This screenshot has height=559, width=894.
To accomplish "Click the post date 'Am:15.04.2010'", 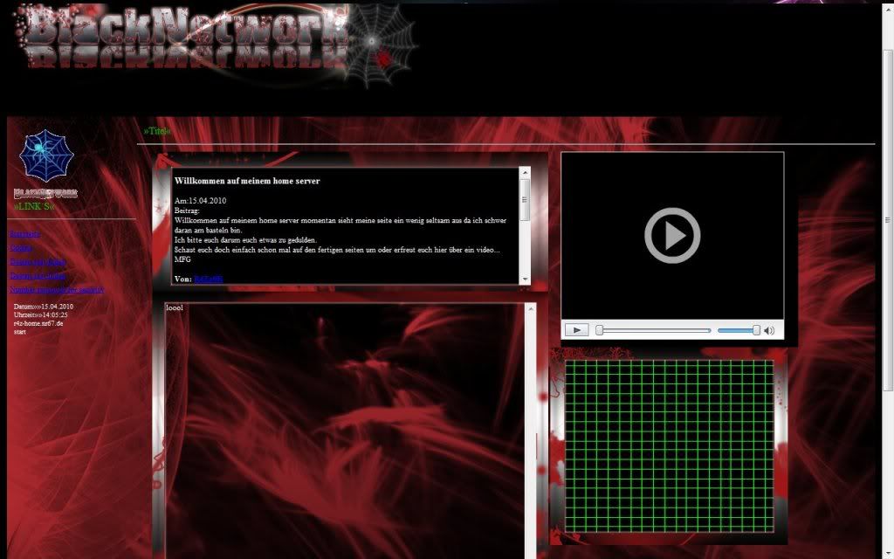I will [200, 201].
